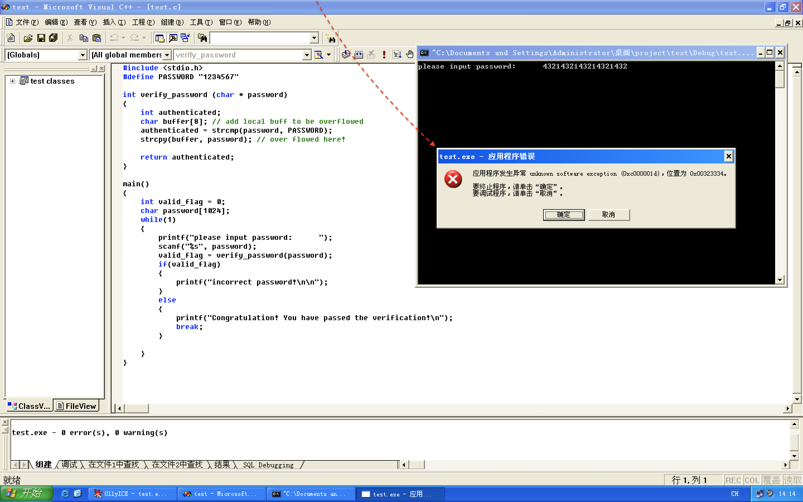Click the Paste clipboard icon

pos(96,38)
